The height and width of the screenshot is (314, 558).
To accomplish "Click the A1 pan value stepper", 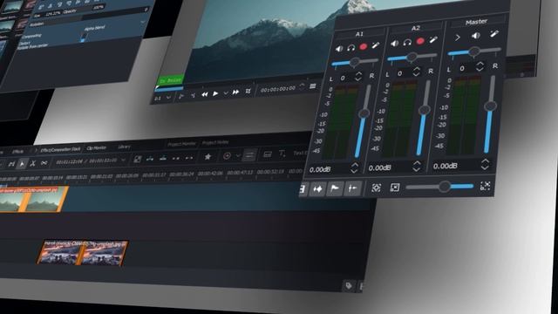I will pos(358,76).
